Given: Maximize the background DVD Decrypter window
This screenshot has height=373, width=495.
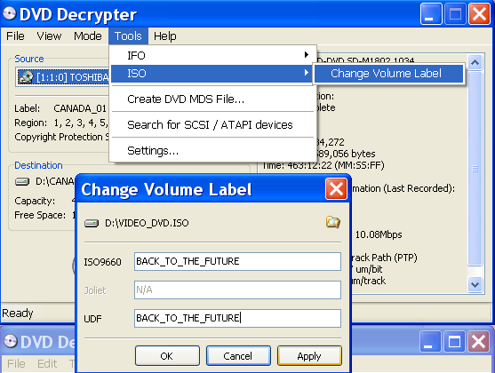Looking at the screenshot, I should point(454,341).
